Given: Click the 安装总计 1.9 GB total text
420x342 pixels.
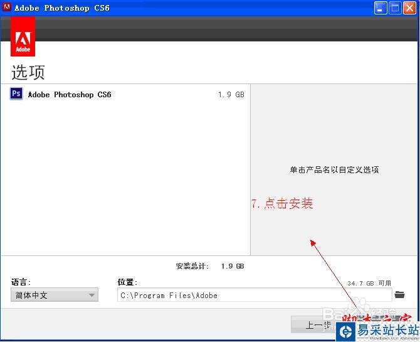Looking at the screenshot, I should [210, 266].
